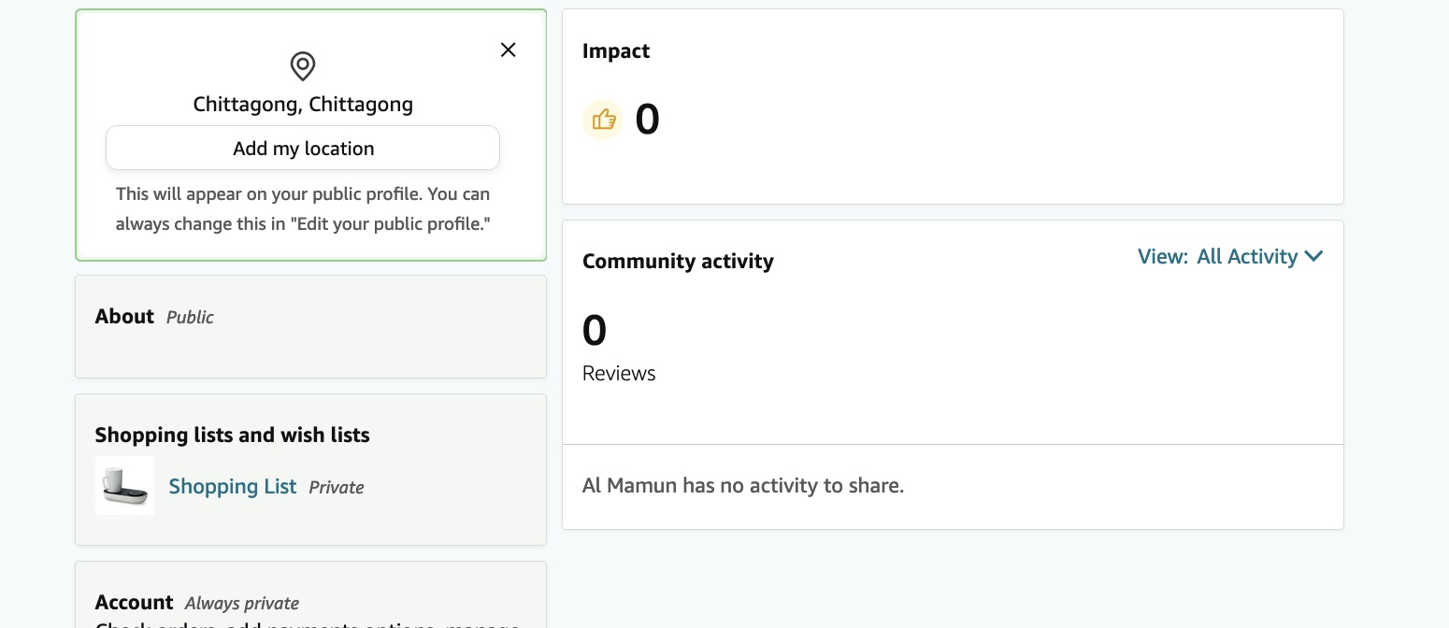
Task: Click the Community activity heading
Action: (x=678, y=261)
